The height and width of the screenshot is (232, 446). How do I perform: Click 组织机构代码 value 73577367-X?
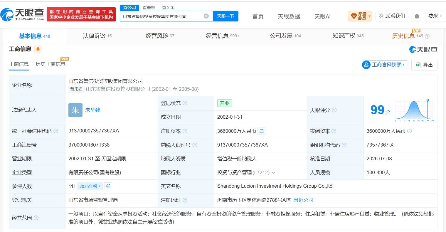point(380,145)
